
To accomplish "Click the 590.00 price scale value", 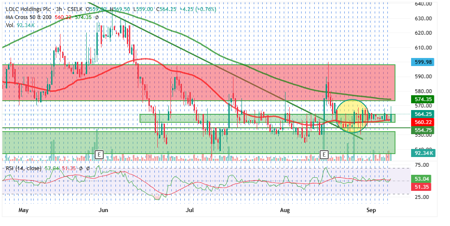I will click(423, 76).
